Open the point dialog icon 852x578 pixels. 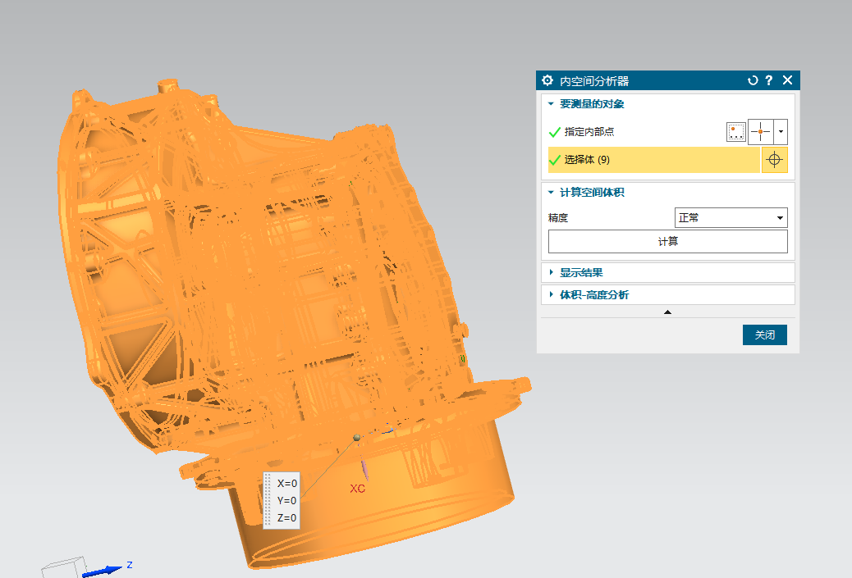(736, 132)
